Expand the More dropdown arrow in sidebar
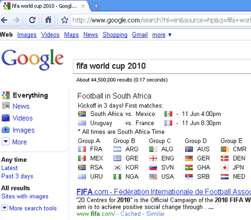This screenshot has height=220, width=251. tap(5, 141)
